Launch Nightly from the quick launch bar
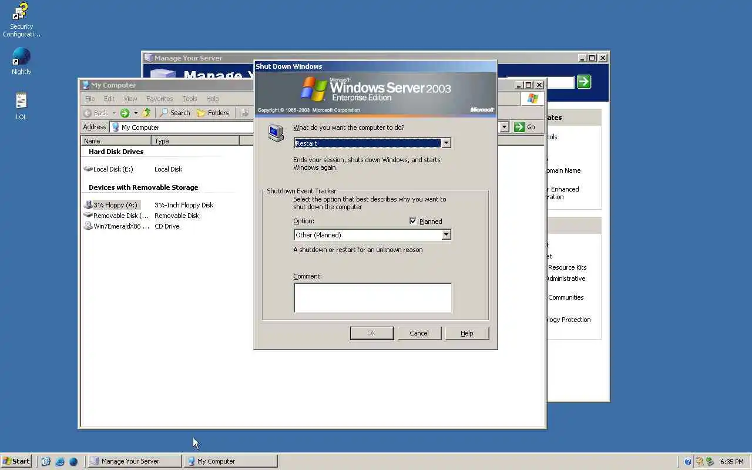This screenshot has width=752, height=470. 73,461
